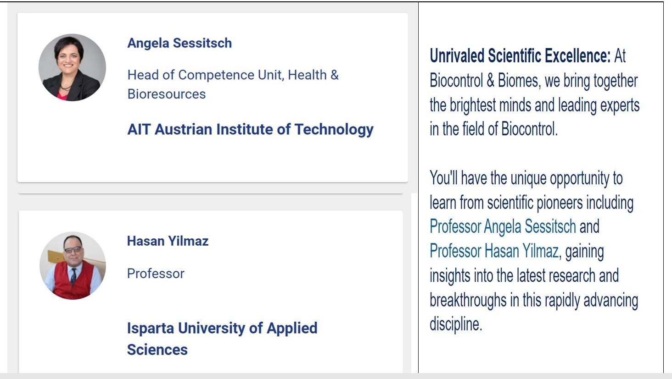Click the 'Unrivaled Scientific Excellence:' bold heading
Screen dimensions: 672x379
520,56
